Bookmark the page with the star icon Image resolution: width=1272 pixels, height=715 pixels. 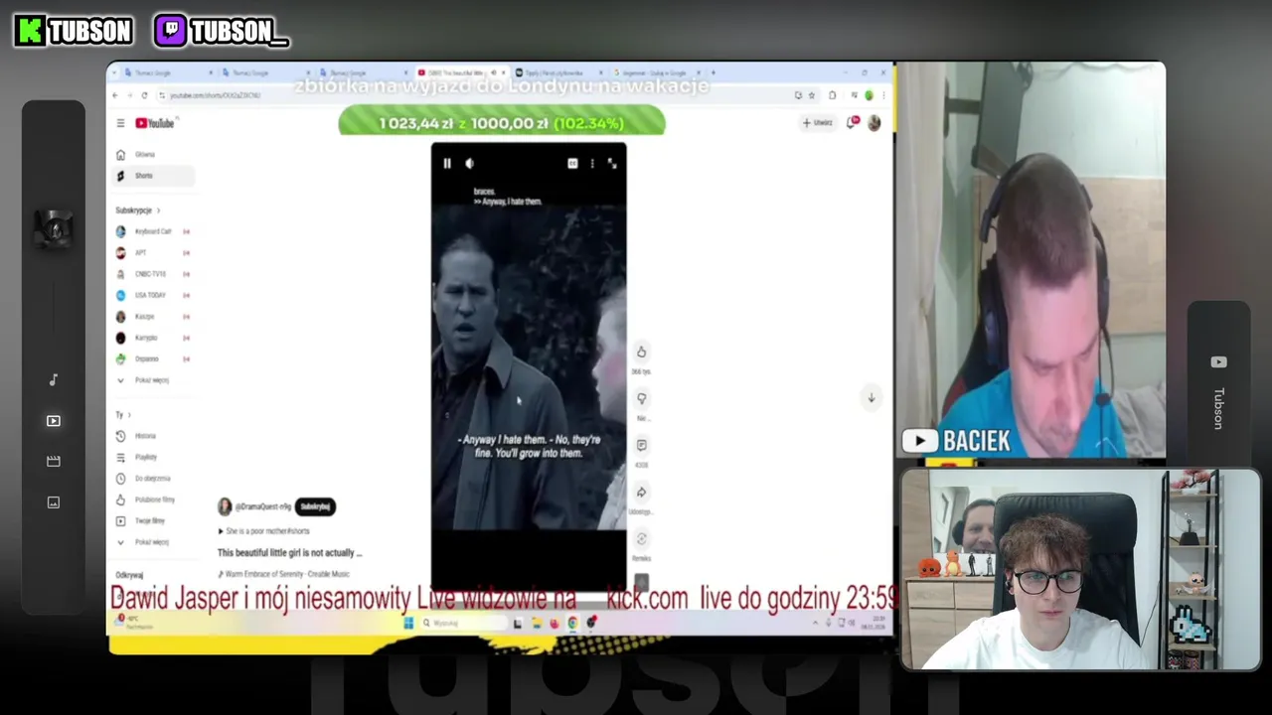pyautogui.click(x=811, y=95)
